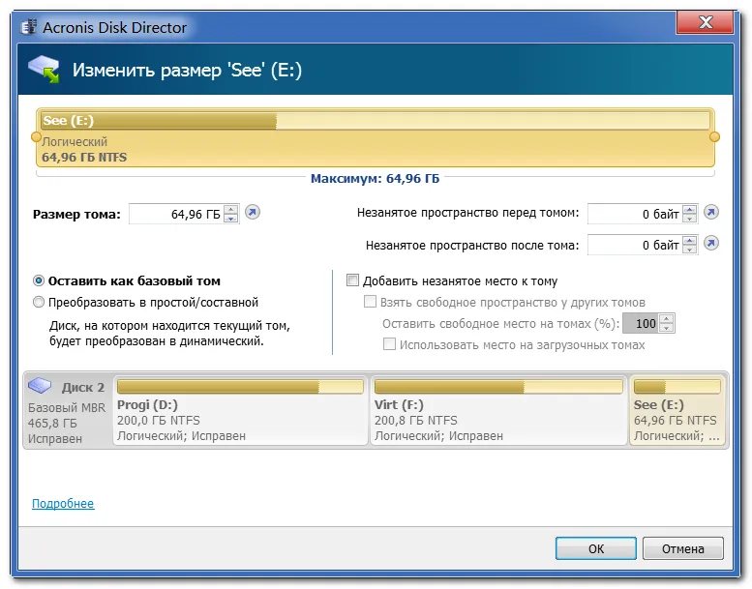This screenshot has height=589, width=752.
Task: Click the left resize handle of See (E:) volume
Action: (36, 137)
